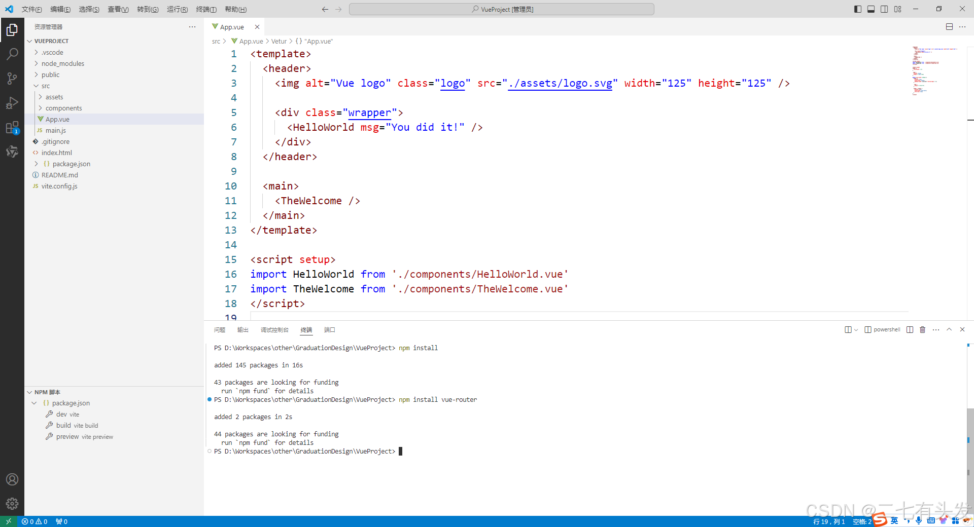Collapse the VUEPROJECT root folder
This screenshot has width=974, height=527.
pos(114,41)
